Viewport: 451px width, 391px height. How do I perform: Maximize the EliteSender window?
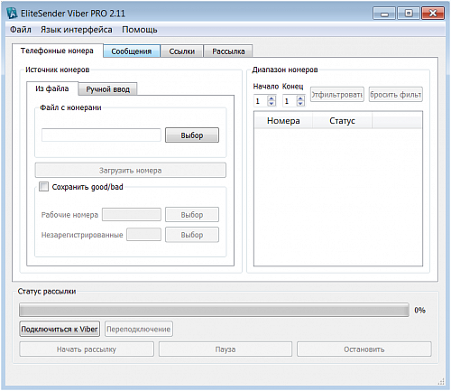pos(409,14)
